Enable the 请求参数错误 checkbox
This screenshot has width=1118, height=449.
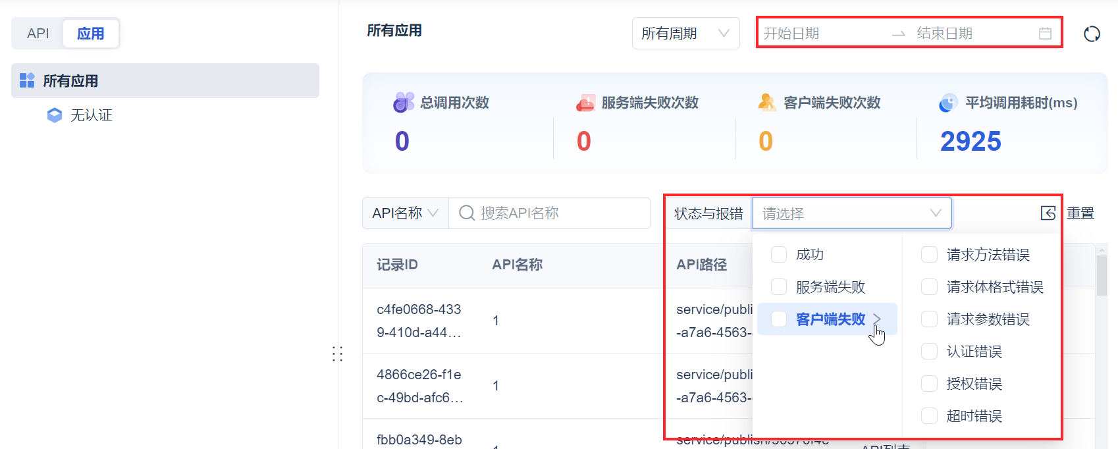coord(929,319)
